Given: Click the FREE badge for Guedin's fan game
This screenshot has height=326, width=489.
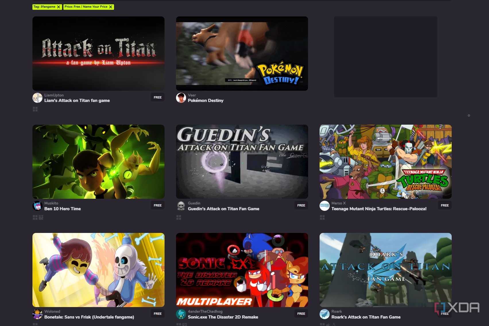Looking at the screenshot, I should tap(301, 205).
